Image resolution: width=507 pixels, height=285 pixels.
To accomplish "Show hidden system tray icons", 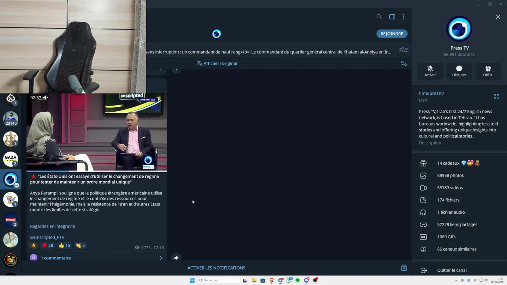I will coord(456,280).
